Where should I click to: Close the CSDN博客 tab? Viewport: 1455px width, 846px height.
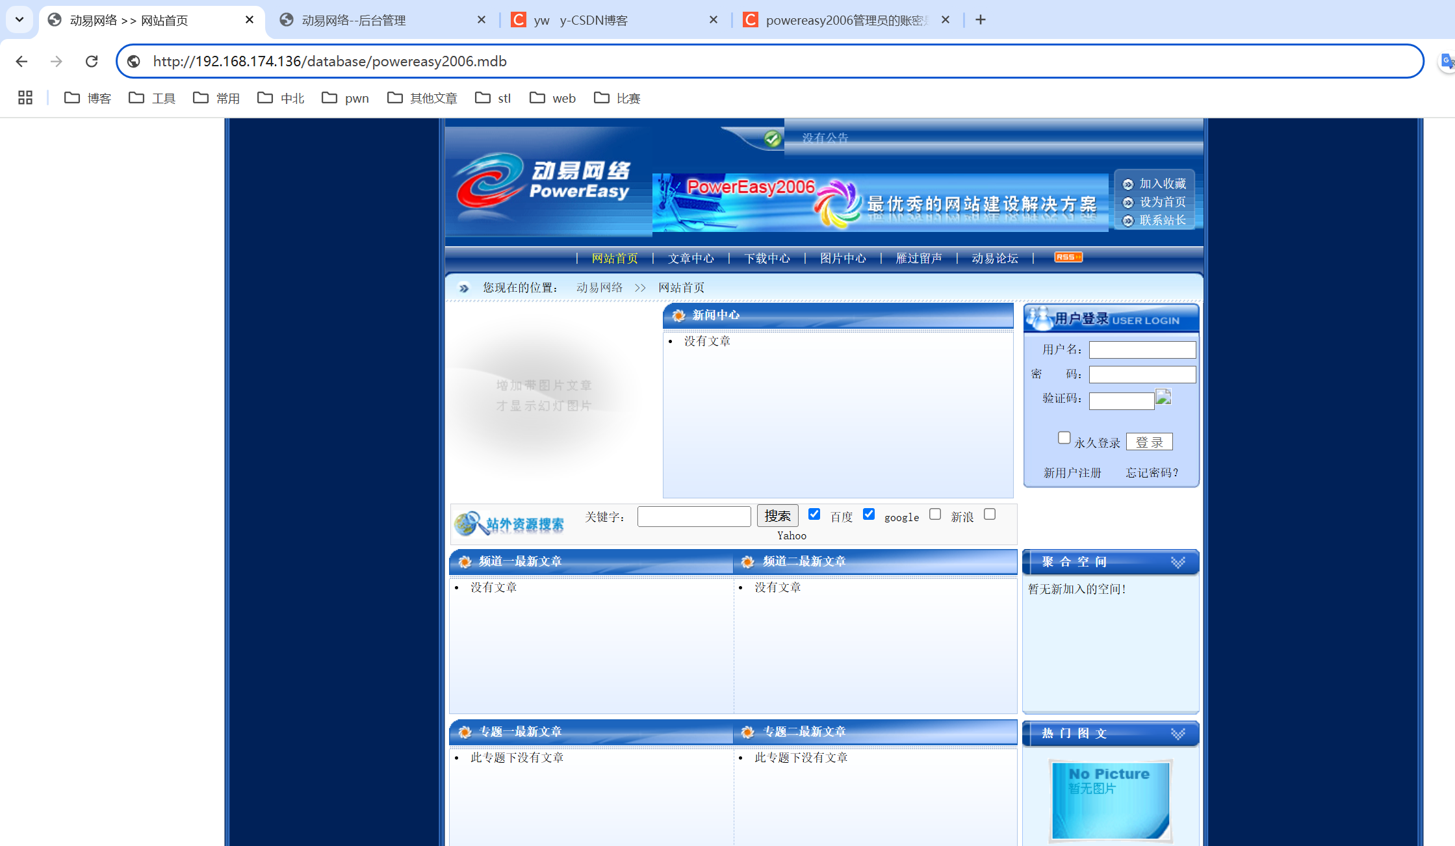[x=714, y=19]
